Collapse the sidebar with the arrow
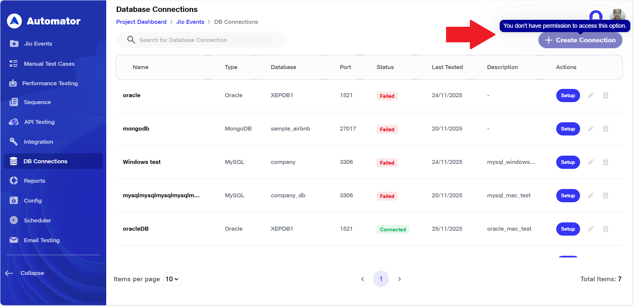Image resolution: width=634 pixels, height=306 pixels. tap(9, 273)
